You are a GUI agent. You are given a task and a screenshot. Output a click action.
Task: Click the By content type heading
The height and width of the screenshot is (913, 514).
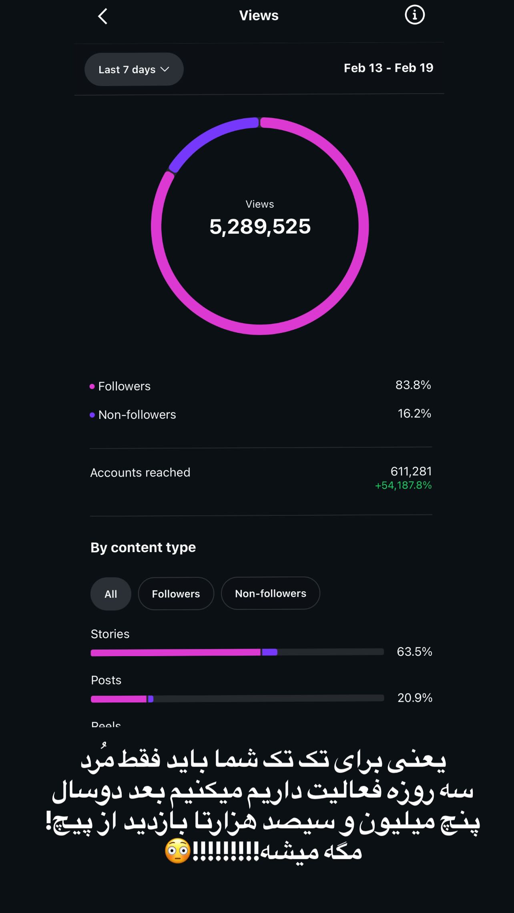(x=143, y=547)
